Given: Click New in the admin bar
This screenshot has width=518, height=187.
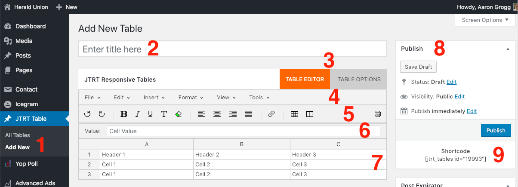Looking at the screenshot, I should click(x=67, y=7).
